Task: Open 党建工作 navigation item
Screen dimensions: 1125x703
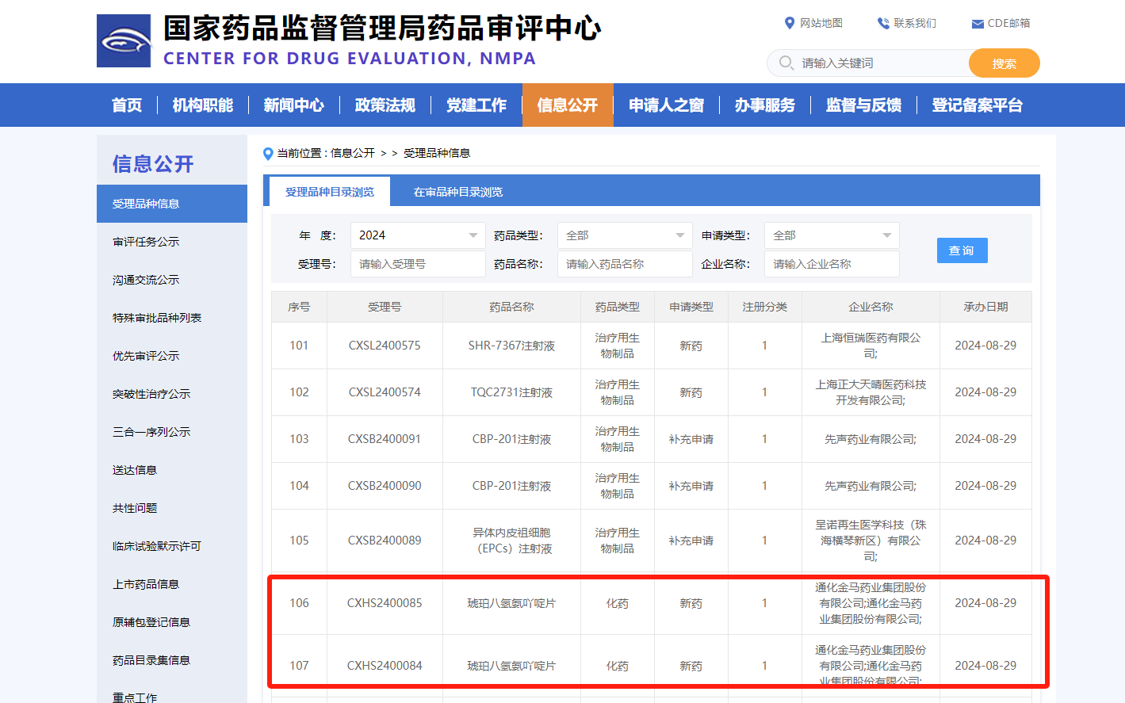Action: click(x=476, y=105)
